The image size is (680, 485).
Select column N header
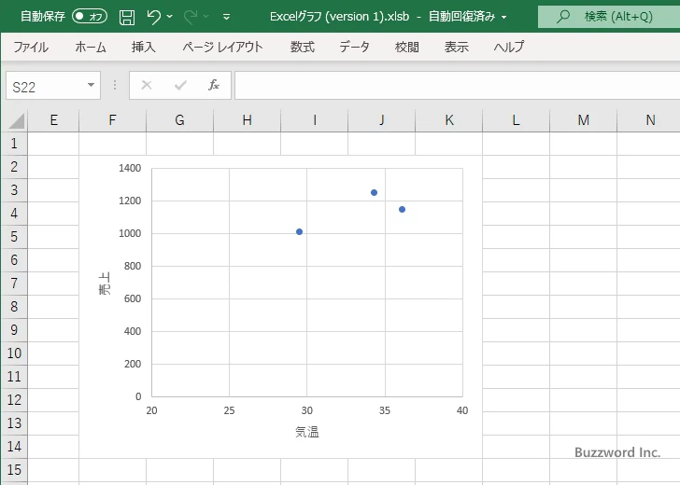pos(649,120)
